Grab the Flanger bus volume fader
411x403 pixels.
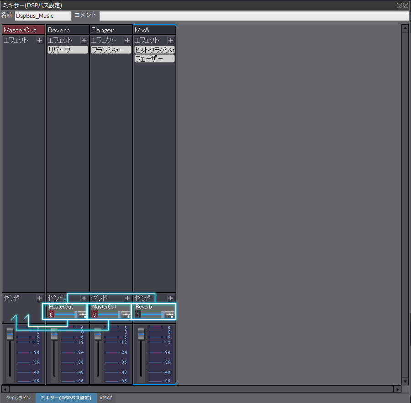point(98,334)
